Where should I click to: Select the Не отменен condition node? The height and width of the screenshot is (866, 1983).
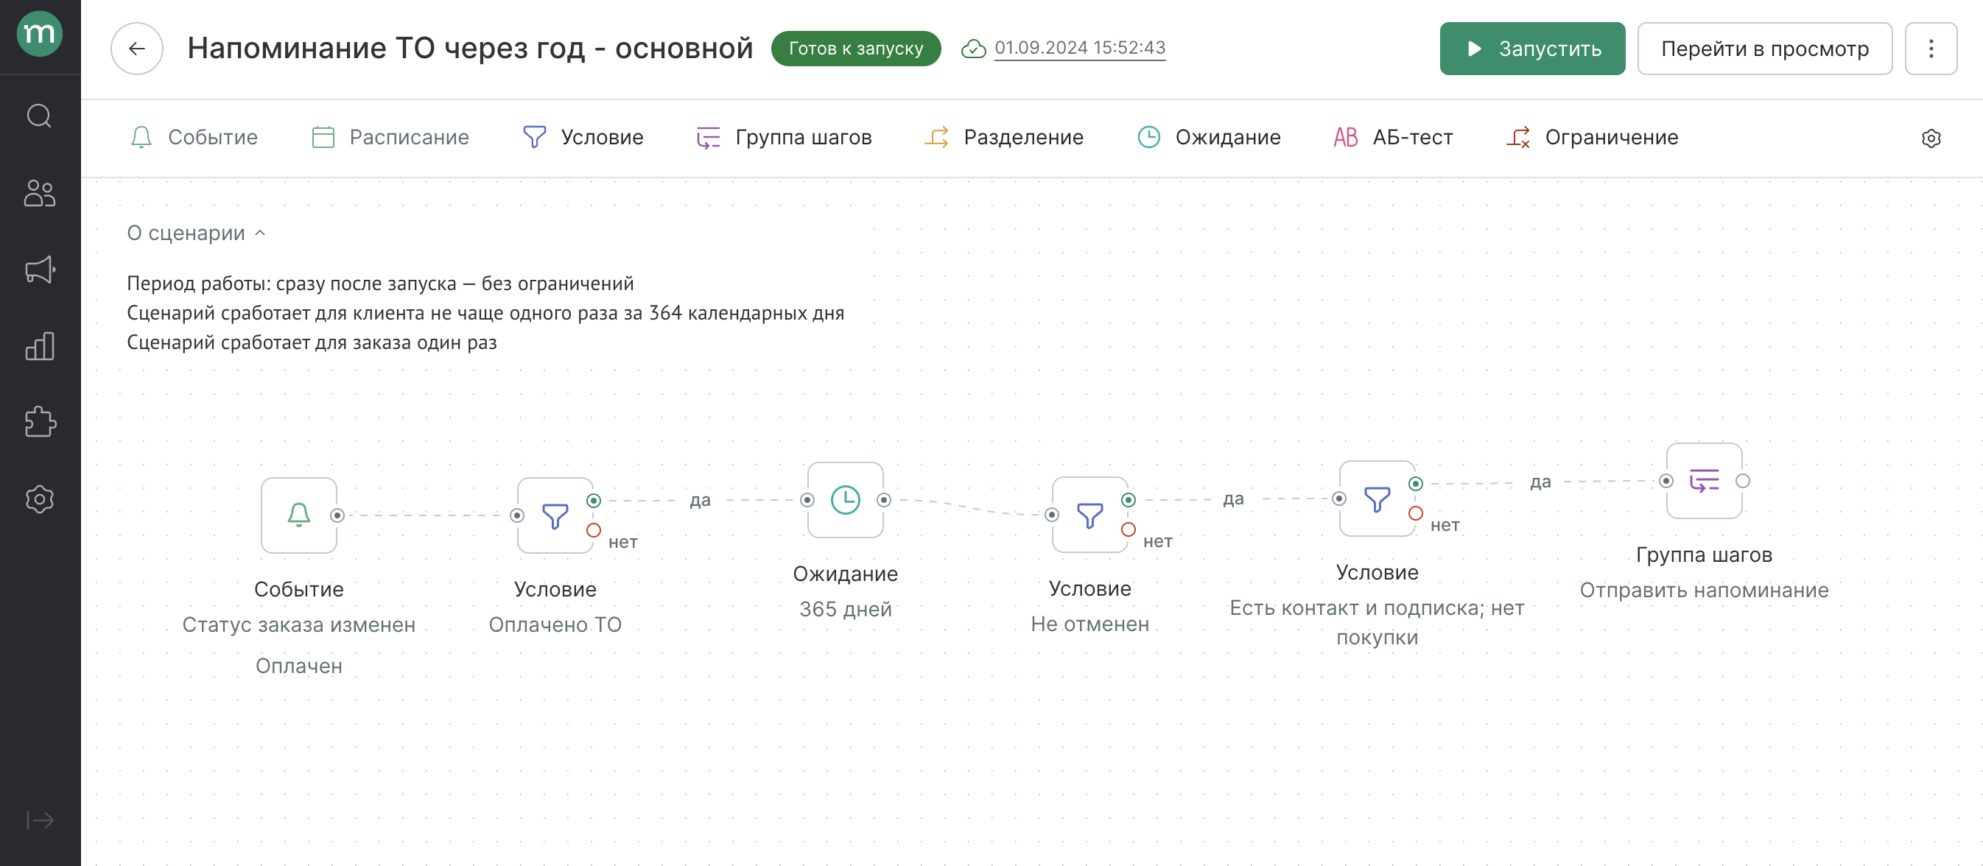point(1089,514)
